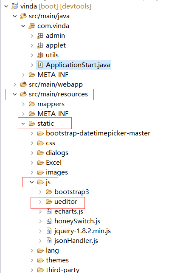
Task: Collapse the vinda project node
Action: [x=6, y=6]
